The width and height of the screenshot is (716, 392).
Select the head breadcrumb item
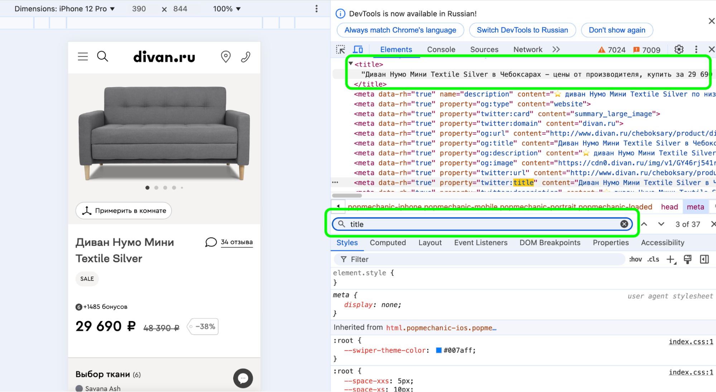pyautogui.click(x=669, y=207)
